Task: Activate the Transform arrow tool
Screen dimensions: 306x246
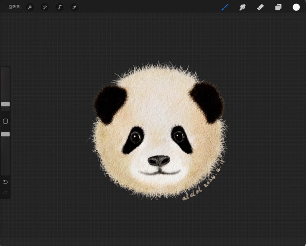Action: 74,7
